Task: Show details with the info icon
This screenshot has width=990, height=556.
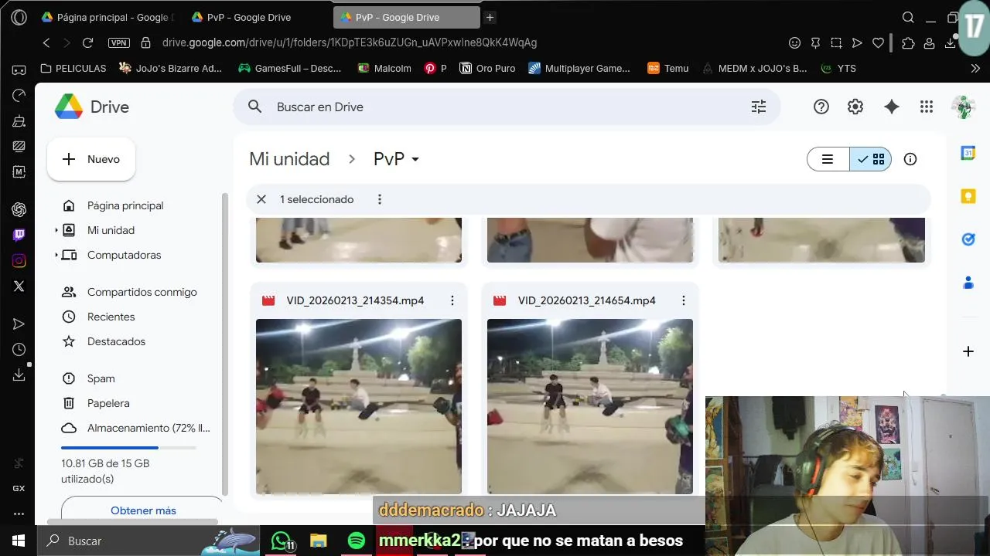Action: pyautogui.click(x=910, y=159)
